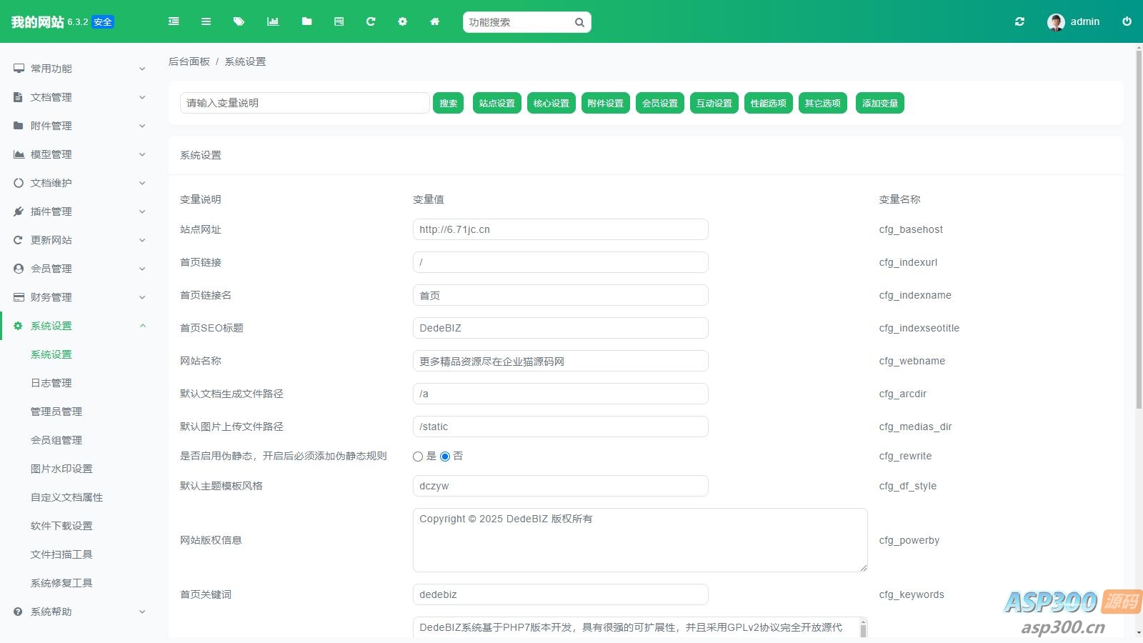Click the sidebar collapse (outdent) icon

[174, 21]
